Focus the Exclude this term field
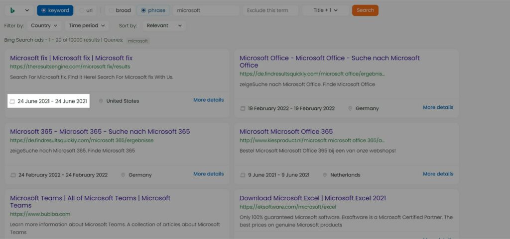The image size is (510, 239). tap(270, 10)
